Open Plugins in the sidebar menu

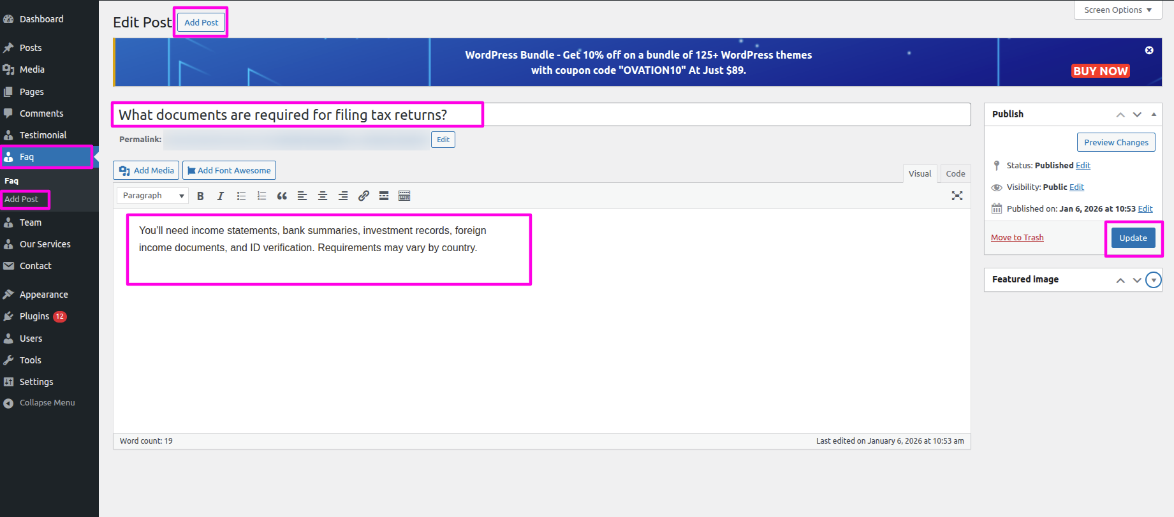[34, 316]
